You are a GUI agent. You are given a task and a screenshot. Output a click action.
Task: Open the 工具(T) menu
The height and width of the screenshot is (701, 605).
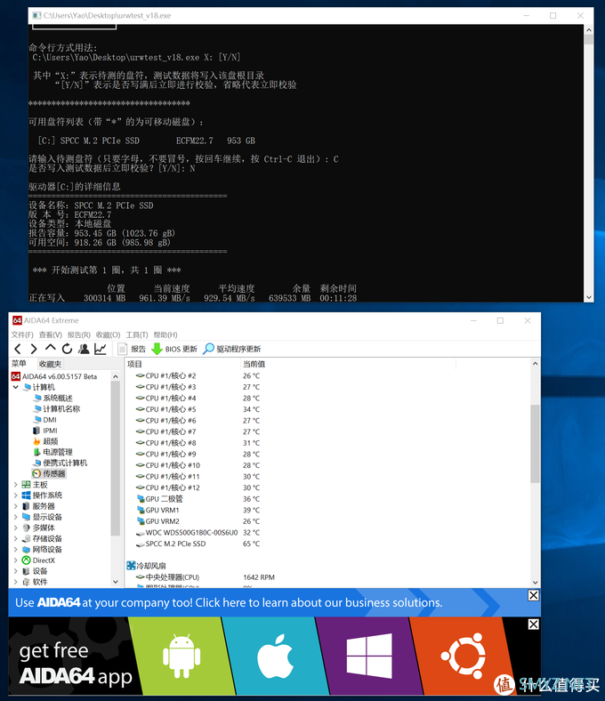tap(137, 334)
